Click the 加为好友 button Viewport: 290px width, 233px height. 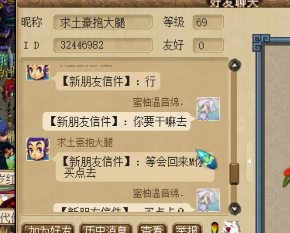[48, 229]
